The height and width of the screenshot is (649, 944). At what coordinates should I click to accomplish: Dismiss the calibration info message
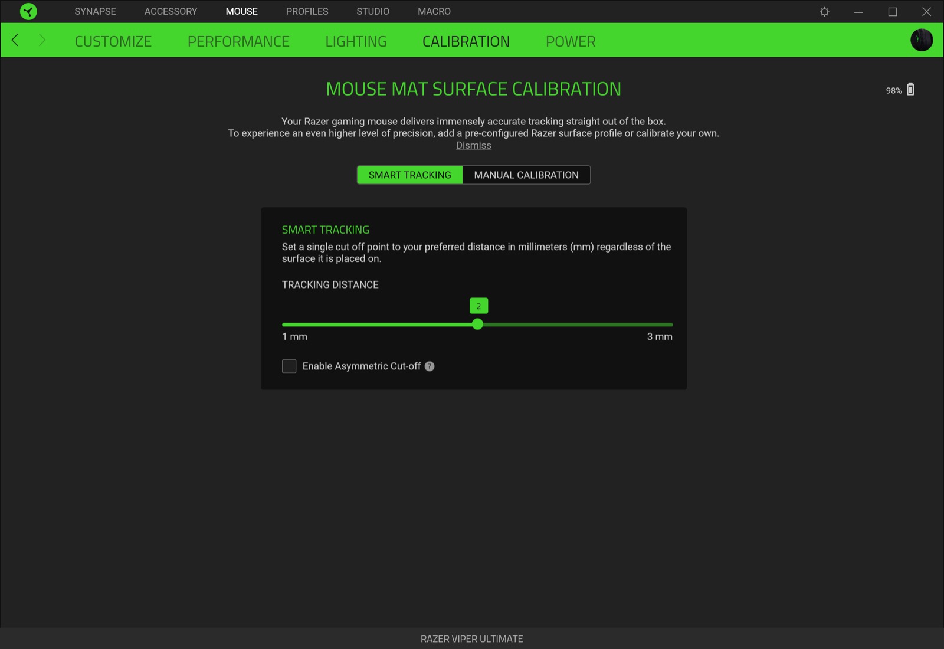pos(474,146)
